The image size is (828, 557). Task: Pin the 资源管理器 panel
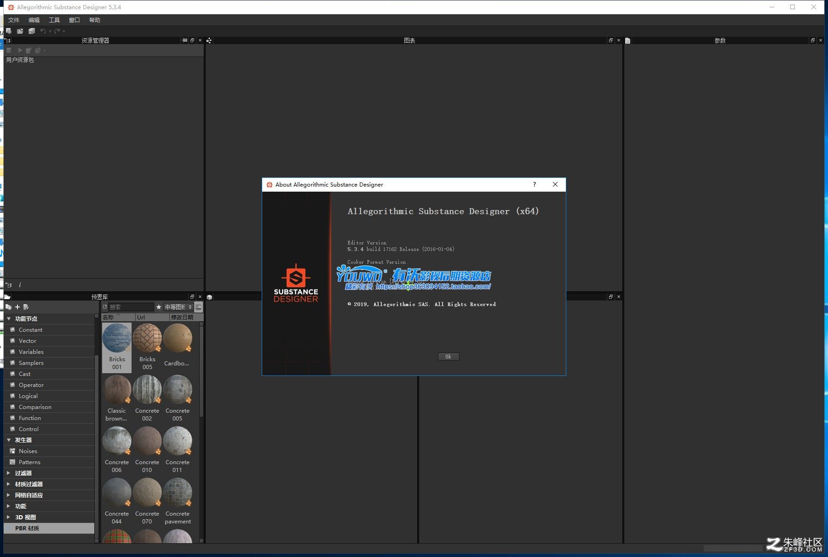pyautogui.click(x=184, y=40)
